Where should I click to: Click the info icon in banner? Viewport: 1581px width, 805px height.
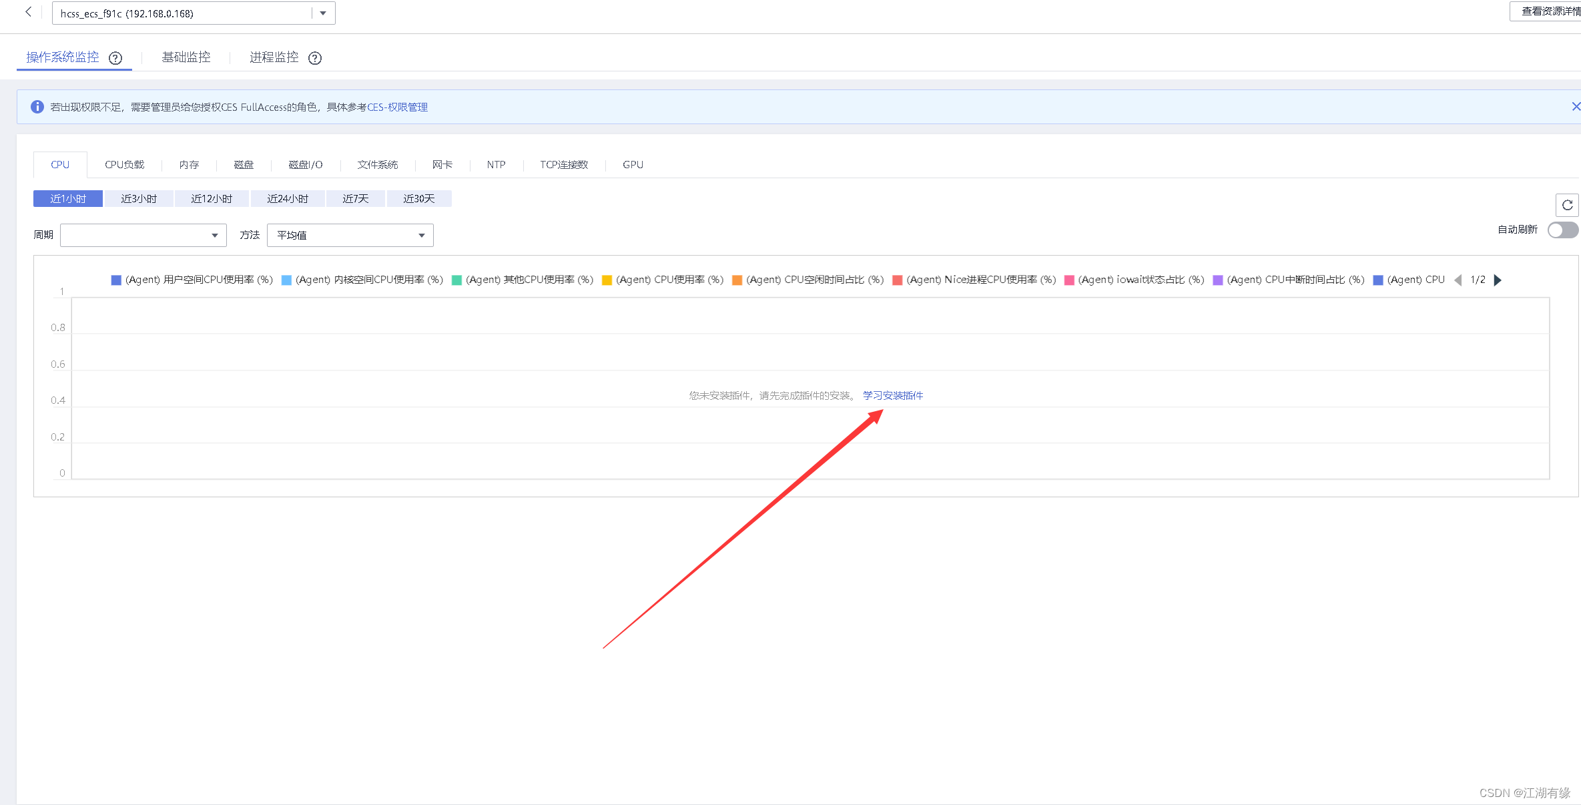click(37, 107)
